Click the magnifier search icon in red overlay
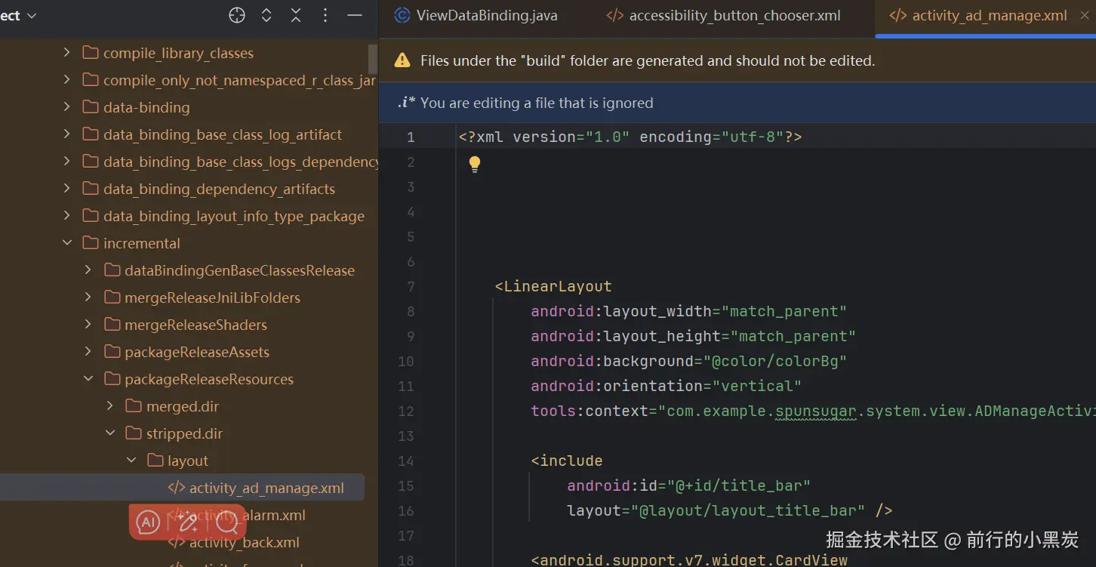The image size is (1096, 567). [x=227, y=522]
